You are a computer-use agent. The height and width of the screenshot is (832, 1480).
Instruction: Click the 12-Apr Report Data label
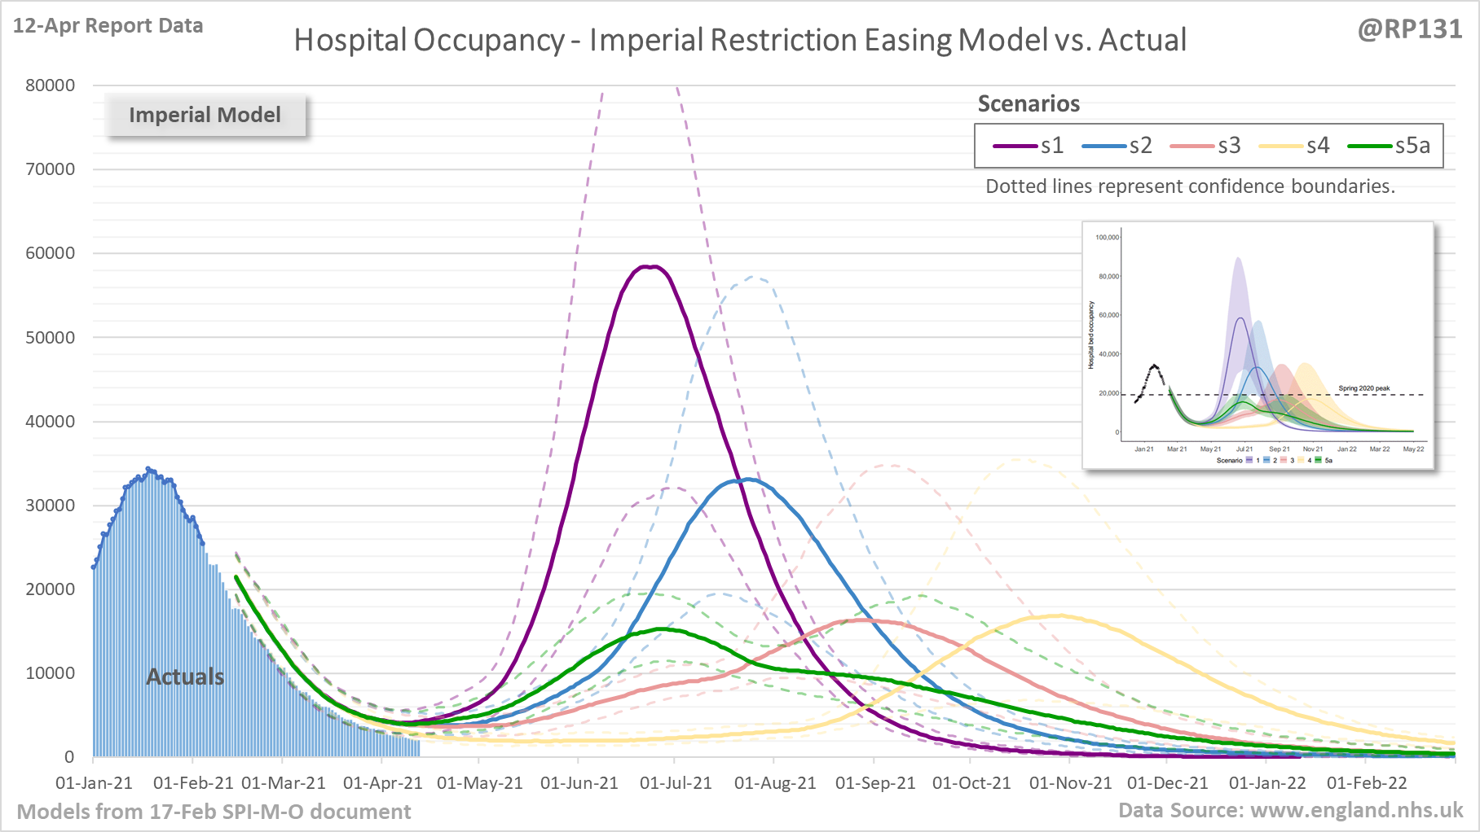tap(108, 26)
